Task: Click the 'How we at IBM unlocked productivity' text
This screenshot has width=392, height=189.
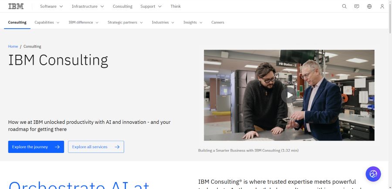Action: 89,126
